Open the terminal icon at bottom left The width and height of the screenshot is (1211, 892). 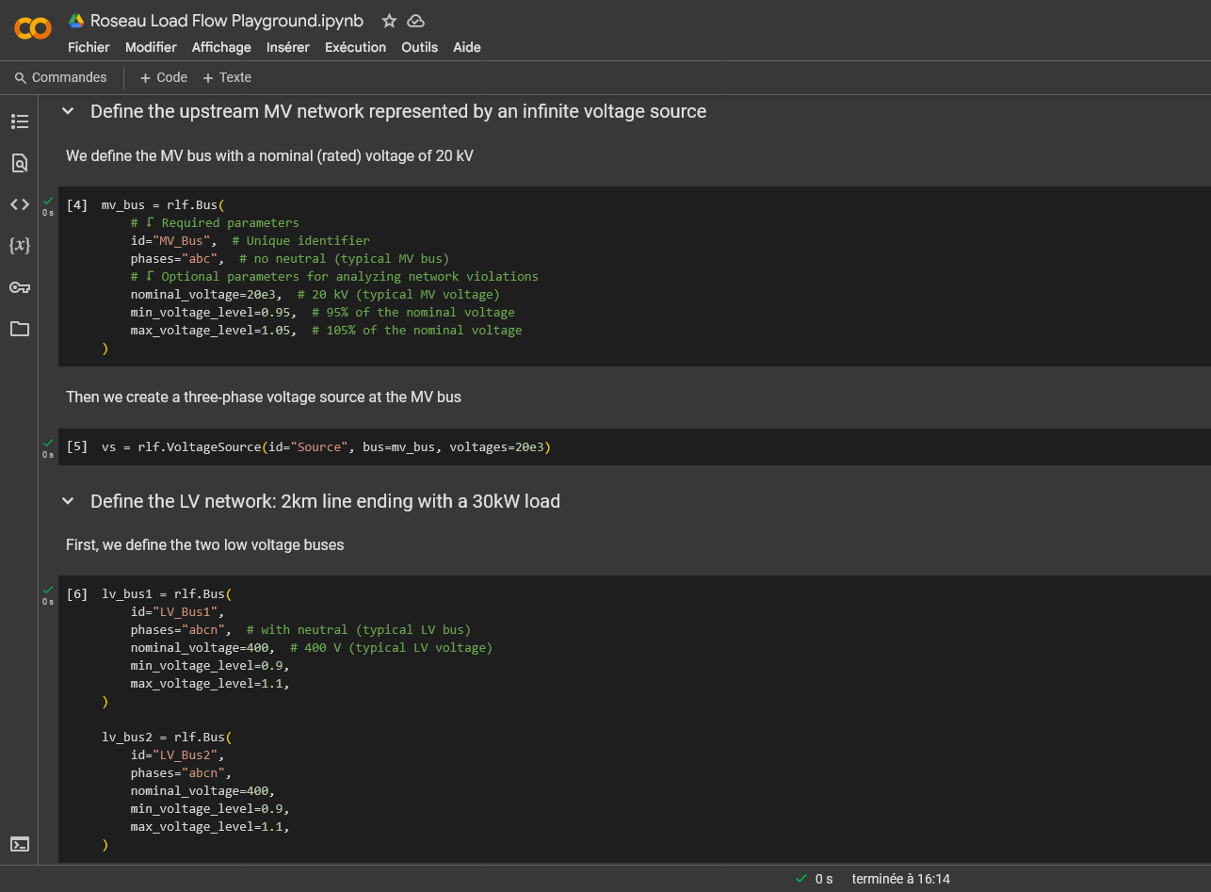pos(20,844)
